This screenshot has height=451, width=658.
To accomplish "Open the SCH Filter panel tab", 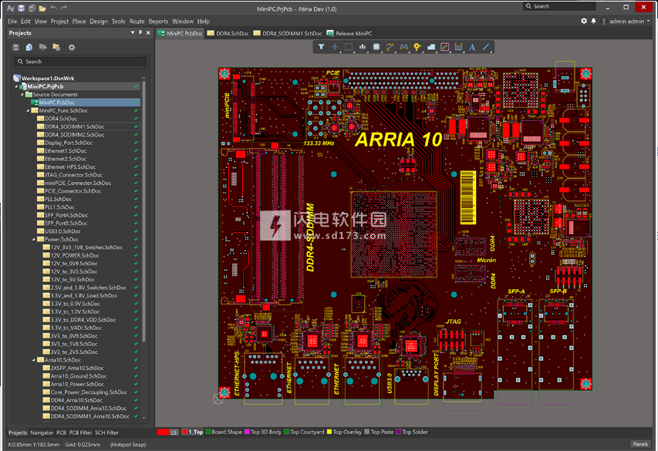I will (x=107, y=432).
